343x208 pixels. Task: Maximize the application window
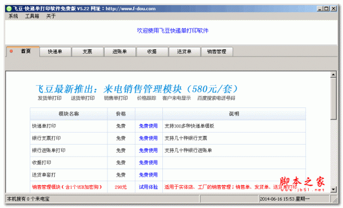tap(326, 9)
